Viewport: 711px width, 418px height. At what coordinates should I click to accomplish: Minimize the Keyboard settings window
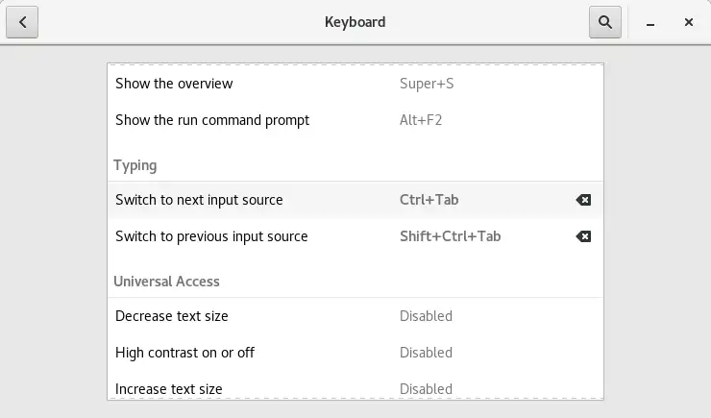tap(650, 21)
